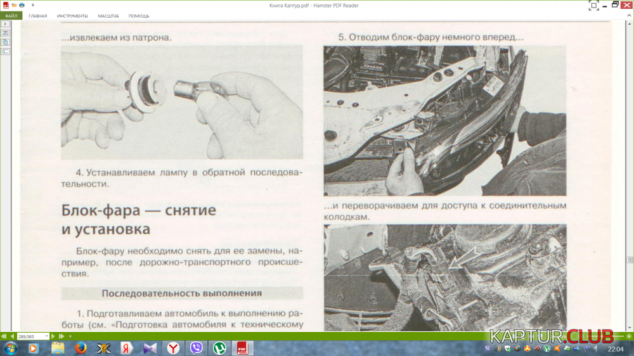Click the orange Avast icon in system tray
The width and height of the screenshot is (634, 356).
557,348
